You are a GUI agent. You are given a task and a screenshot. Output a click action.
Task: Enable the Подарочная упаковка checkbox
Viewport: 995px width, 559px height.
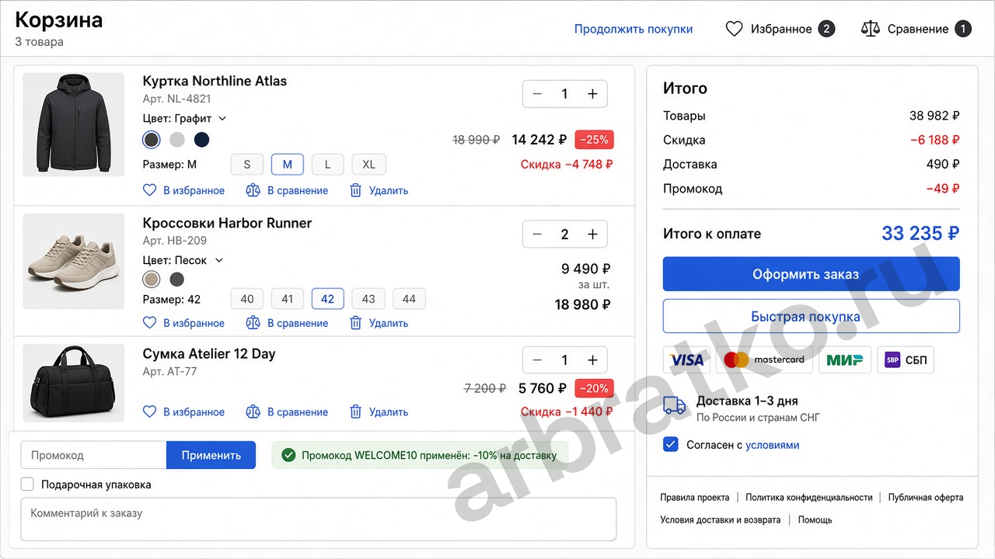(x=27, y=484)
